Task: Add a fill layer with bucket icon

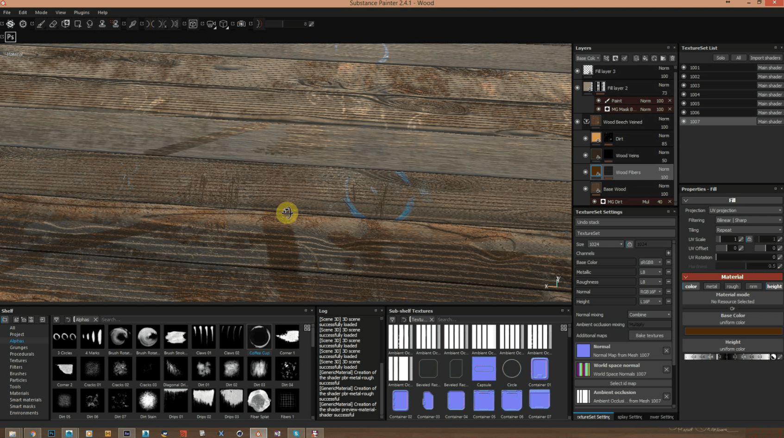Action: click(x=645, y=58)
